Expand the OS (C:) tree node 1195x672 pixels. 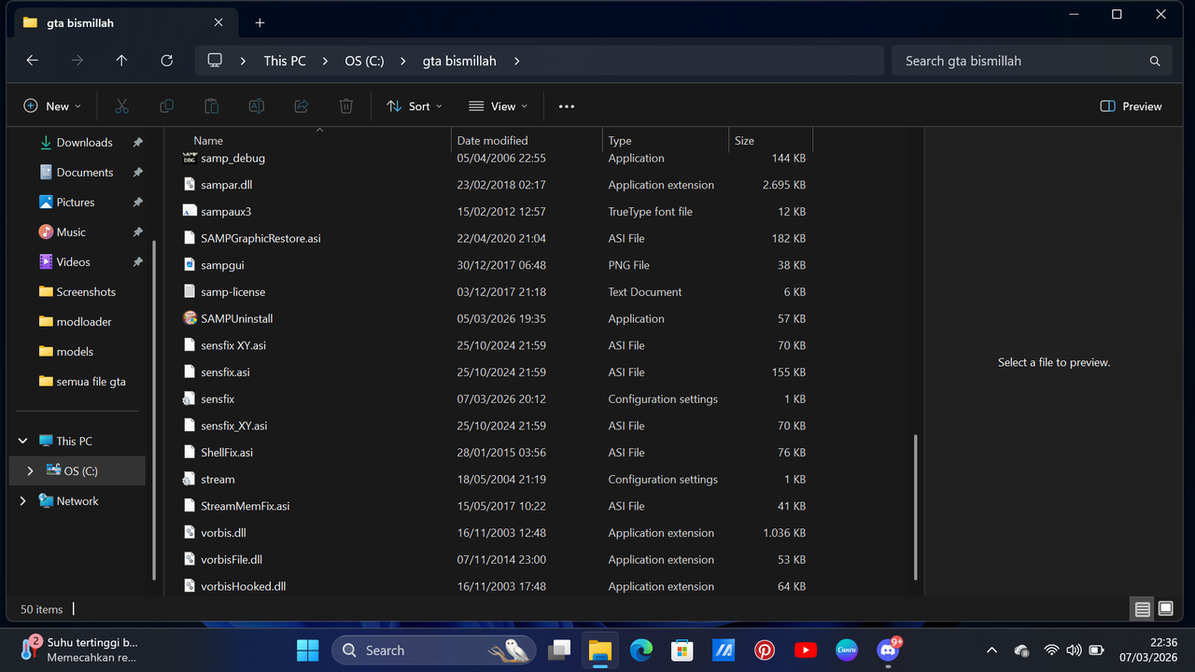30,471
